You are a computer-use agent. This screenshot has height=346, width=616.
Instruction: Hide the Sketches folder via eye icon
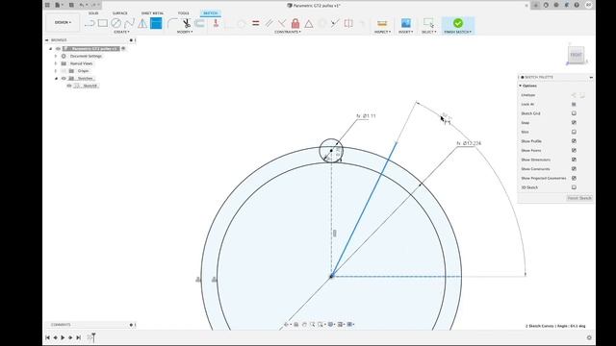click(x=64, y=79)
